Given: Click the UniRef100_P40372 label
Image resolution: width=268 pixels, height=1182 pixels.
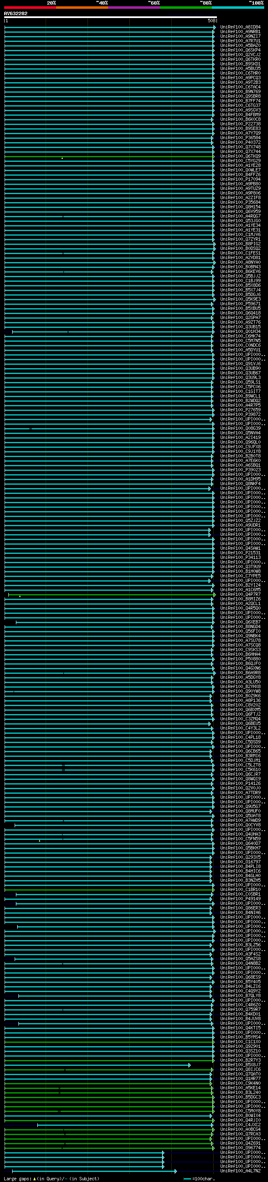Looking at the screenshot, I should pos(240,142).
